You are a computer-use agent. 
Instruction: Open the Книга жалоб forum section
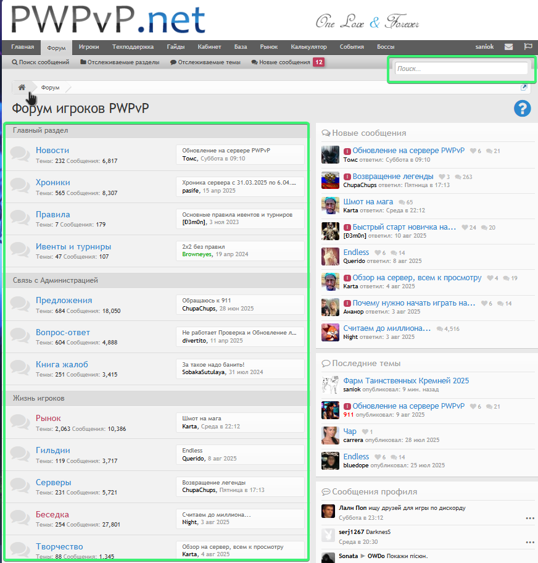coord(62,364)
